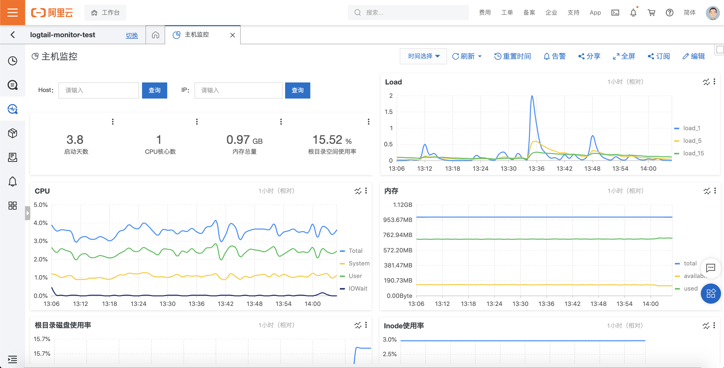This screenshot has width=724, height=368.
Task: Open the hamburger menu in the orange corner
Action: point(12,12)
